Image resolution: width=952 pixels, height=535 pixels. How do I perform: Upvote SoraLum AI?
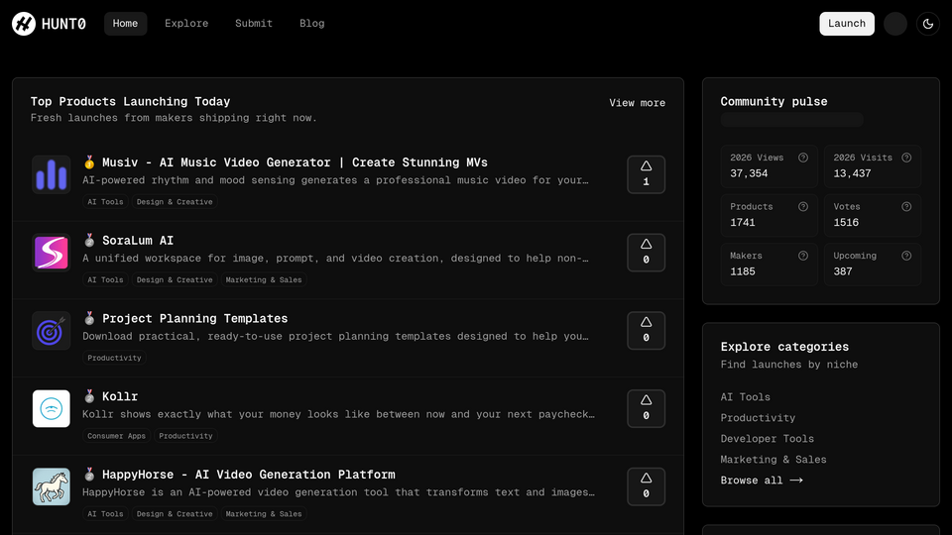pyautogui.click(x=646, y=253)
